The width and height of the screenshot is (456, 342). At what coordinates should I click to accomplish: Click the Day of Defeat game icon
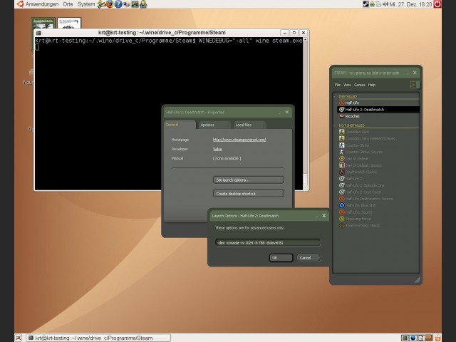point(342,158)
